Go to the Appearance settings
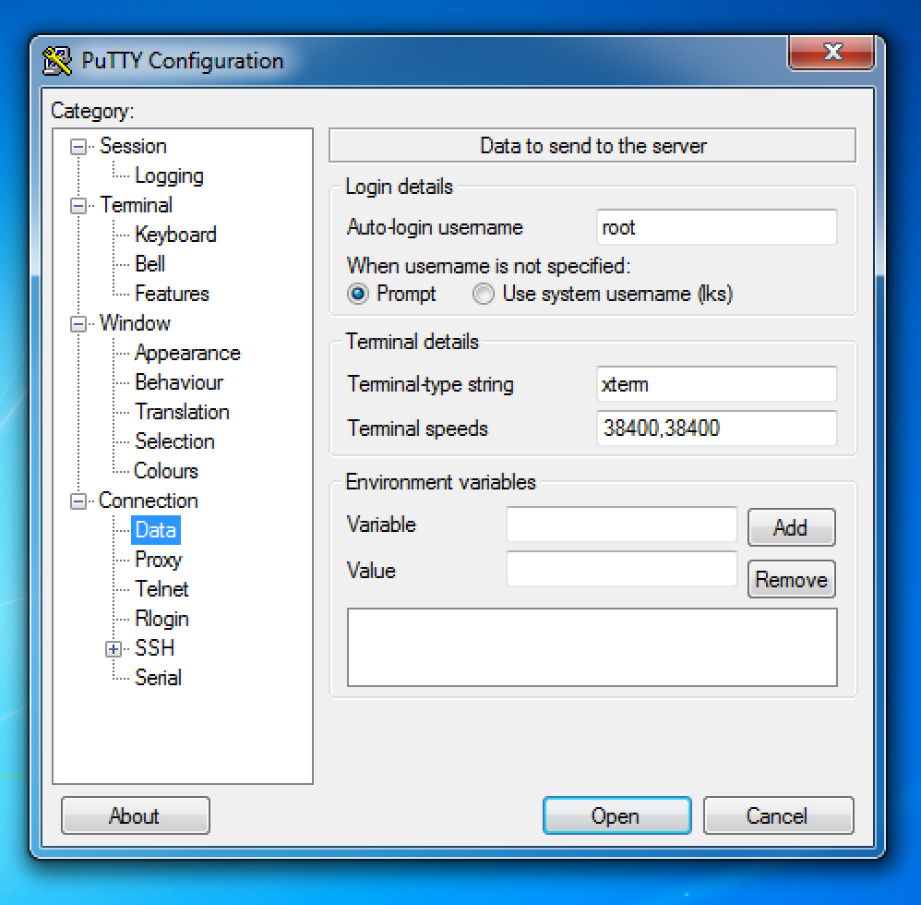The height and width of the screenshot is (905, 921). point(187,353)
